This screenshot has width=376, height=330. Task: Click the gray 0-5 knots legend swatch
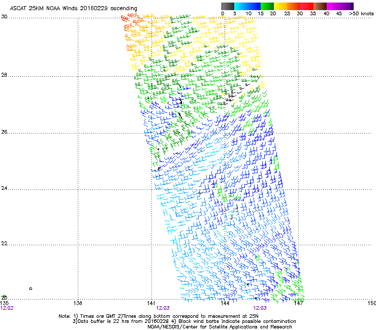coord(228,6)
